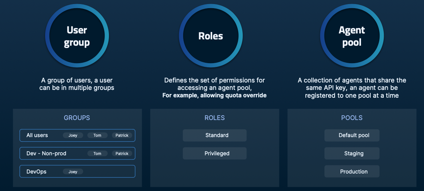Viewport: 424px width, 191px height.
Task: Open the Production pool entry
Action: click(352, 172)
